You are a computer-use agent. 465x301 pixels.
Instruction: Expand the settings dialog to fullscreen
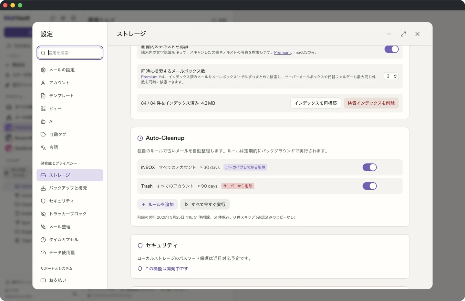pyautogui.click(x=403, y=34)
